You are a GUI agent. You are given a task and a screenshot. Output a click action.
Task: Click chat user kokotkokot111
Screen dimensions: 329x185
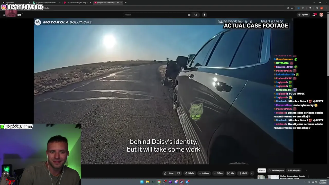pos(285,75)
